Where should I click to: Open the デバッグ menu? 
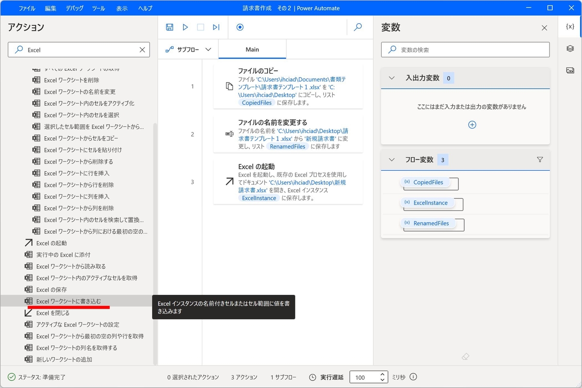(x=74, y=8)
